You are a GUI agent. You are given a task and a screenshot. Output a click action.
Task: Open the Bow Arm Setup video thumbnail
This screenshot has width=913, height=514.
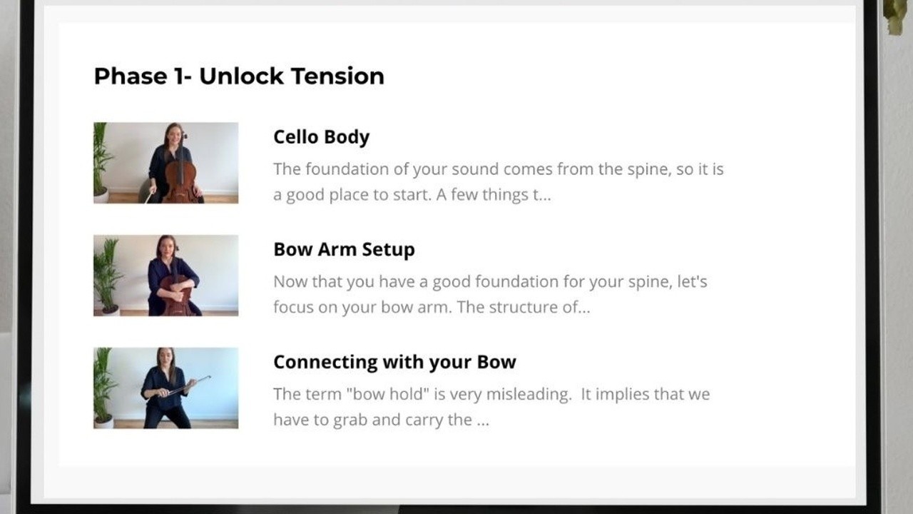(165, 276)
